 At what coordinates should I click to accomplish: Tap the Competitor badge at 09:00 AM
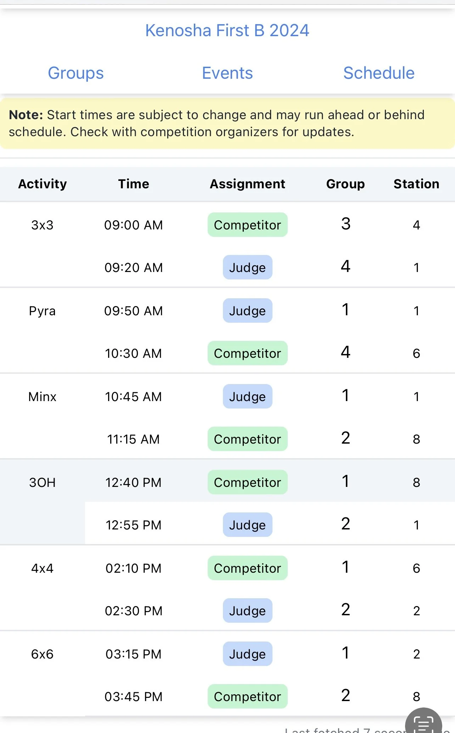click(247, 225)
